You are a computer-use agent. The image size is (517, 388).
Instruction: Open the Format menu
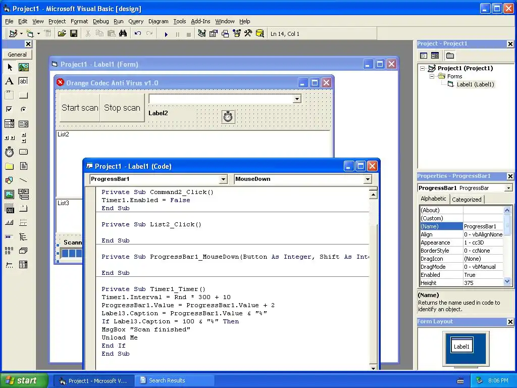(x=79, y=21)
